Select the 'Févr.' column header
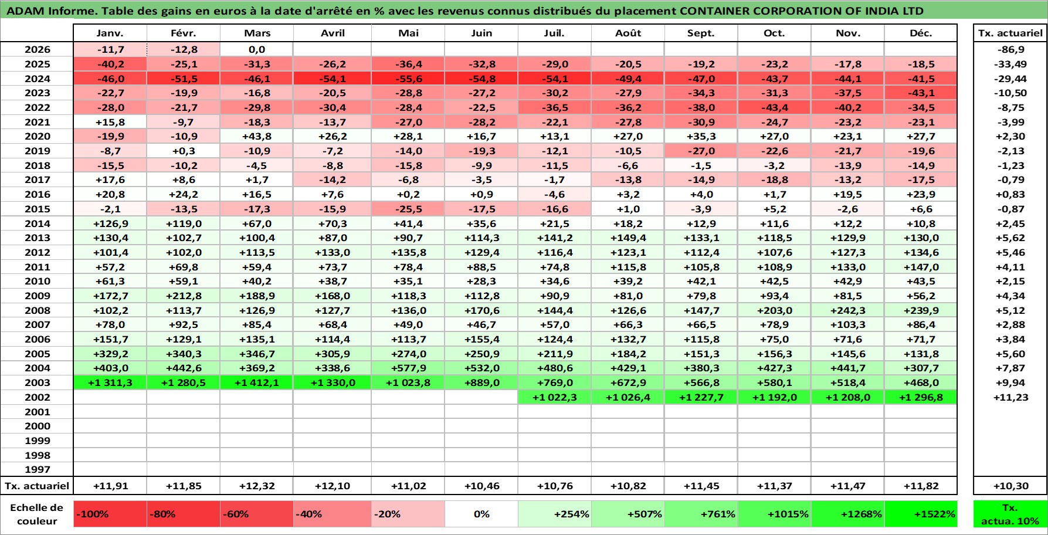Image resolution: width=1048 pixels, height=535 pixels. pos(183,33)
